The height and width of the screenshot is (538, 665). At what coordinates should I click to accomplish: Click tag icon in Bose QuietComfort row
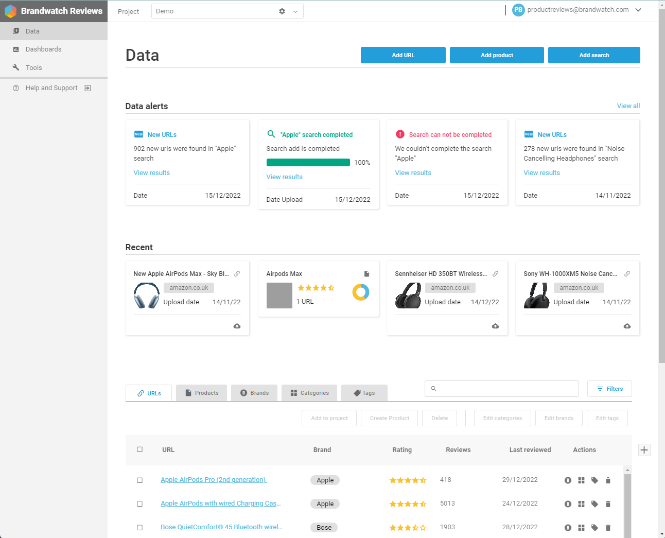(594, 528)
